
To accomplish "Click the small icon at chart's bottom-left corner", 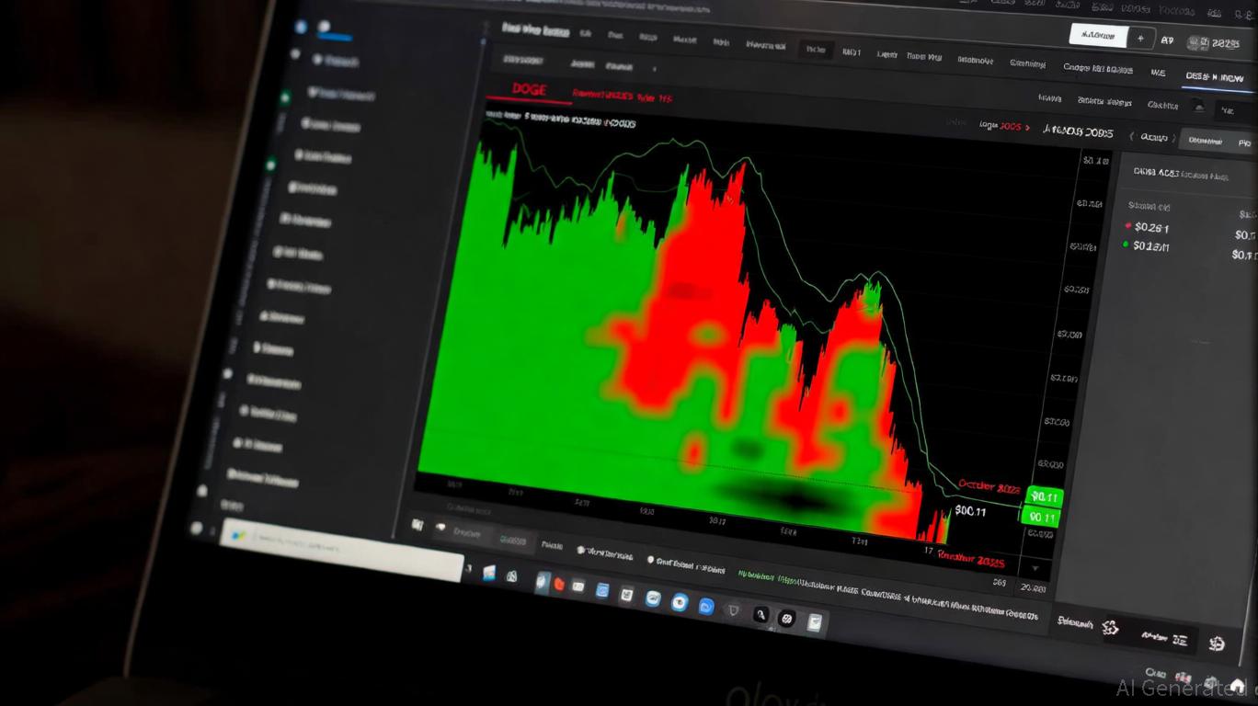I will [x=417, y=525].
